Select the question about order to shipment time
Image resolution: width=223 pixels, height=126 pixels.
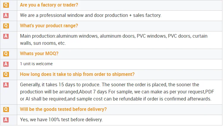pos(77,74)
